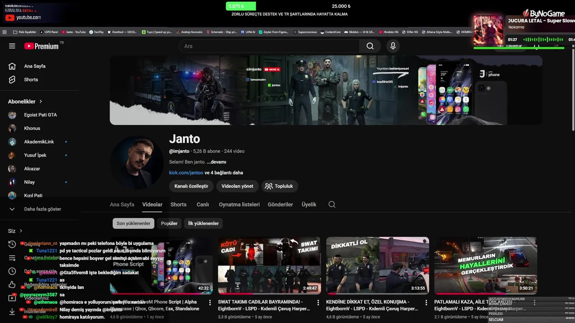The width and height of the screenshot is (575, 323).
Task: Open SWAT TAKIMI video thumbnail
Action: point(270,266)
